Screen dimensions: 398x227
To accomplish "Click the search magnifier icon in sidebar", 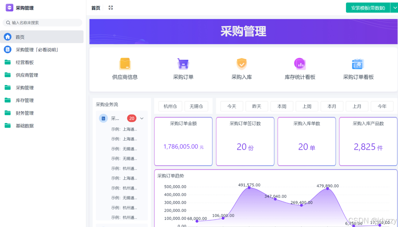I will tap(8, 23).
